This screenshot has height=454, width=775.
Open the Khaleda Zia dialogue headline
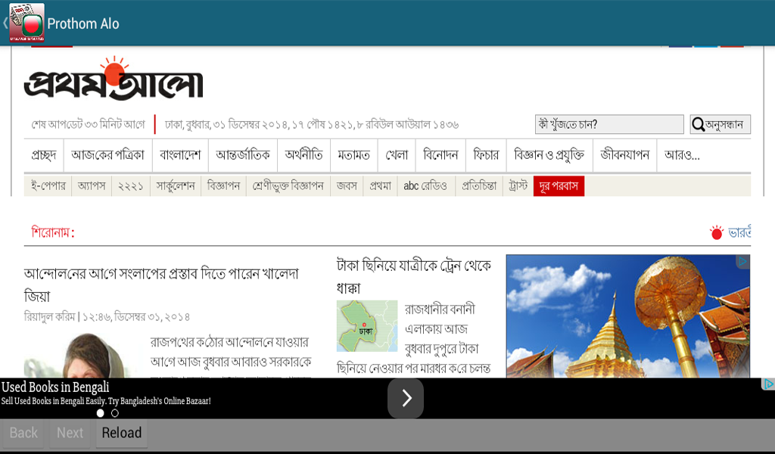click(162, 285)
